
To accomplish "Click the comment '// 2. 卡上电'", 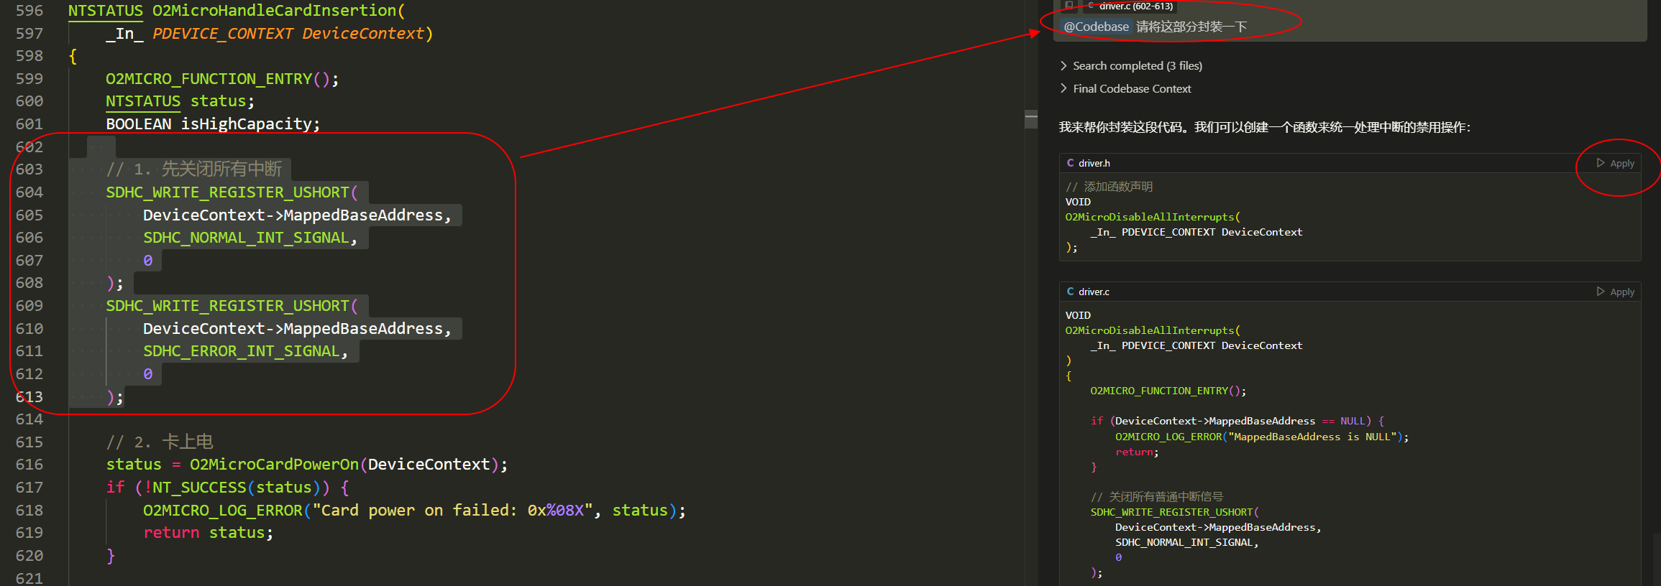I will [x=160, y=442].
